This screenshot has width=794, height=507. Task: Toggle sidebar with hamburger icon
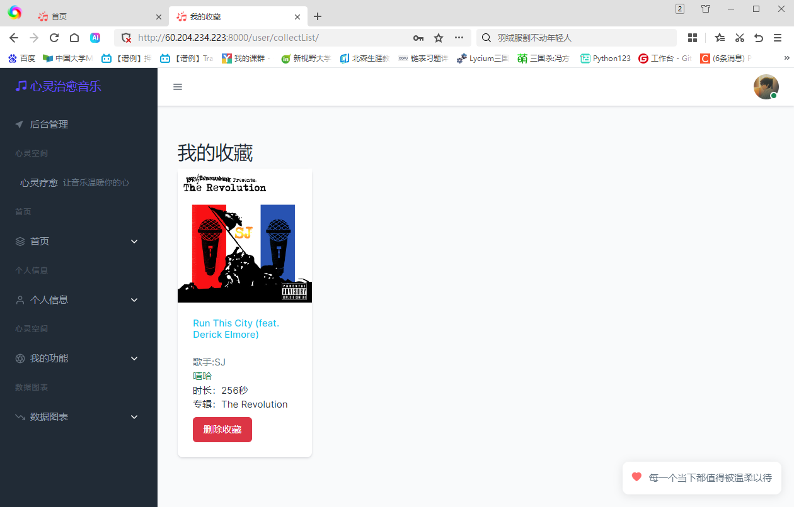(x=178, y=87)
